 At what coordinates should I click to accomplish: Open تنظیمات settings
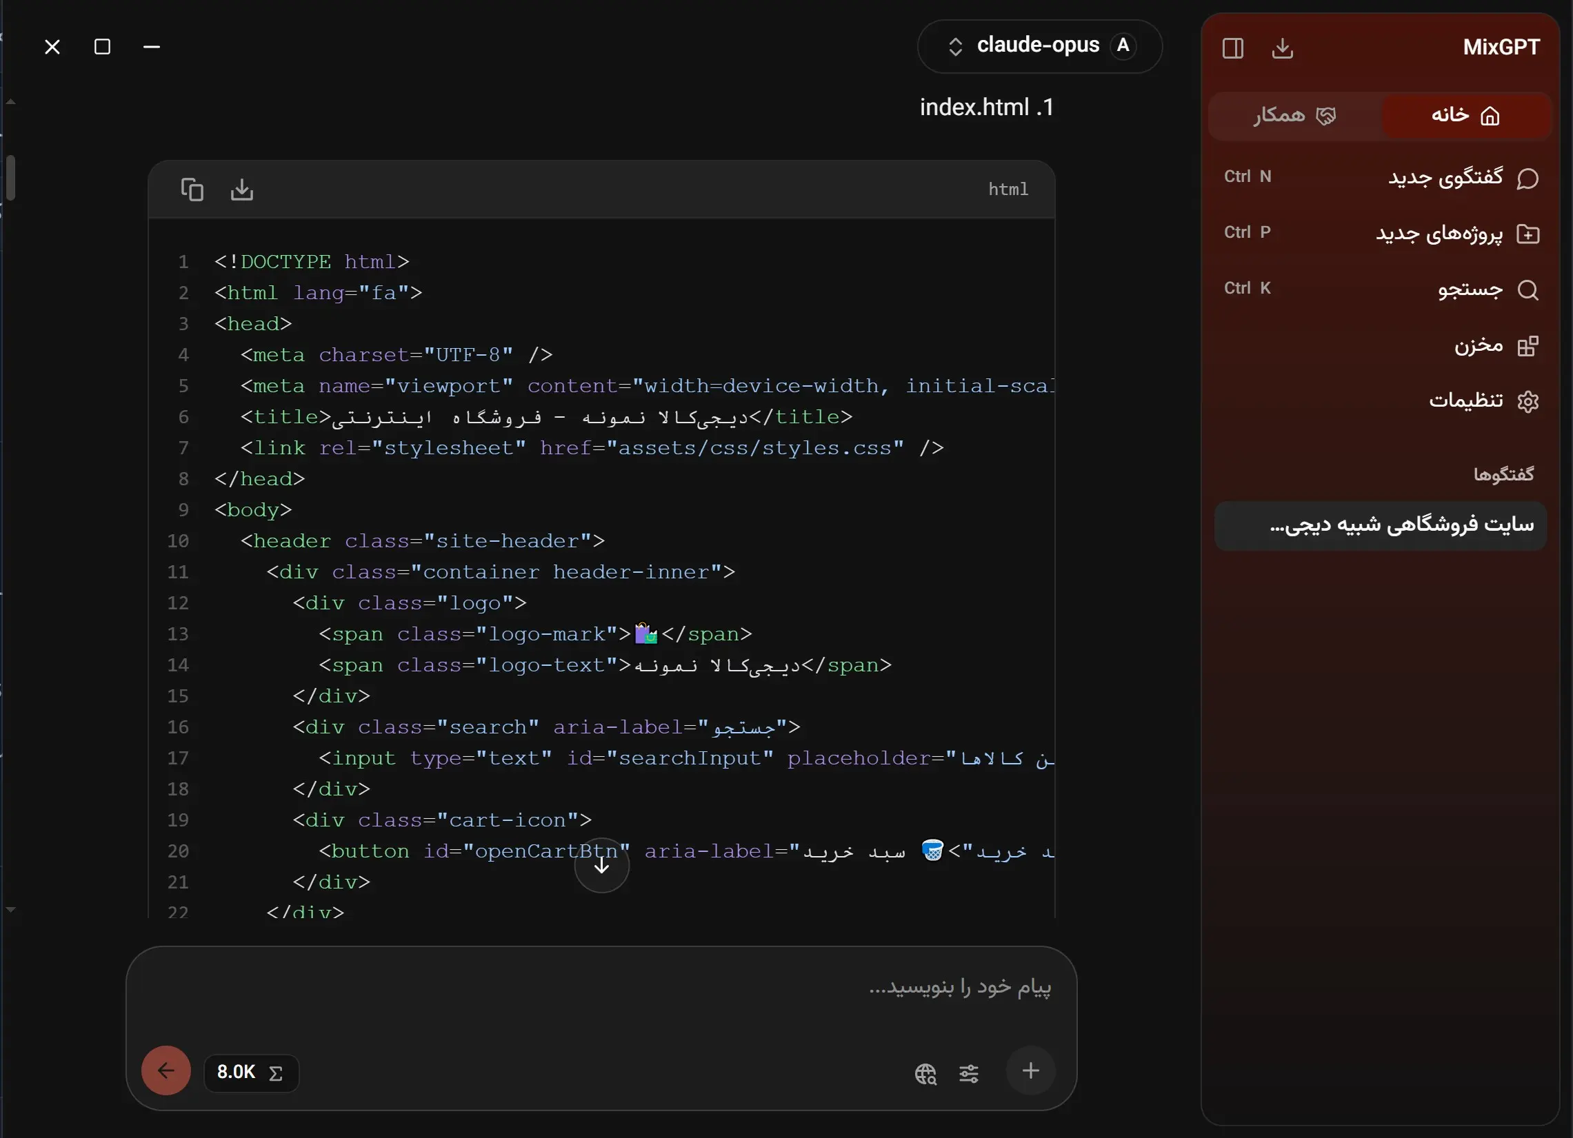click(1380, 400)
